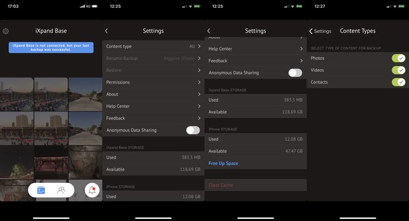This screenshot has width=409, height=221.
Task: Open Permissions settings
Action: point(153,82)
